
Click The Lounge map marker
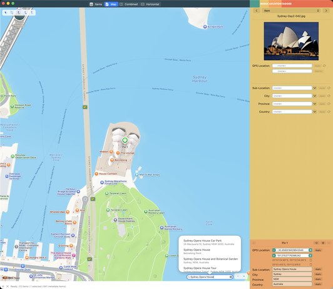click(x=118, y=153)
